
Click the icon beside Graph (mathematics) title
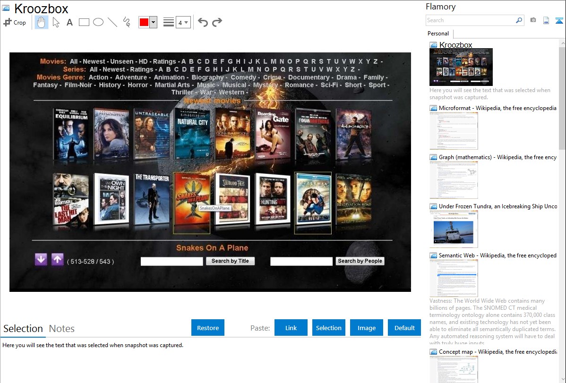(x=433, y=157)
